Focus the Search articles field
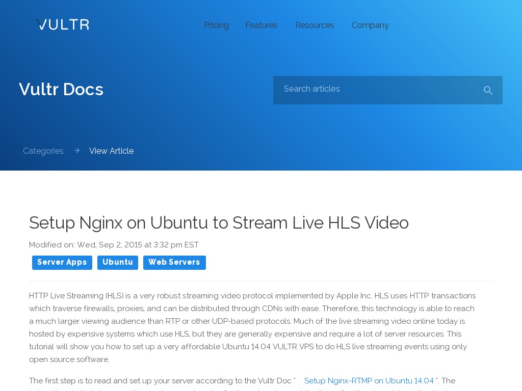 388,90
